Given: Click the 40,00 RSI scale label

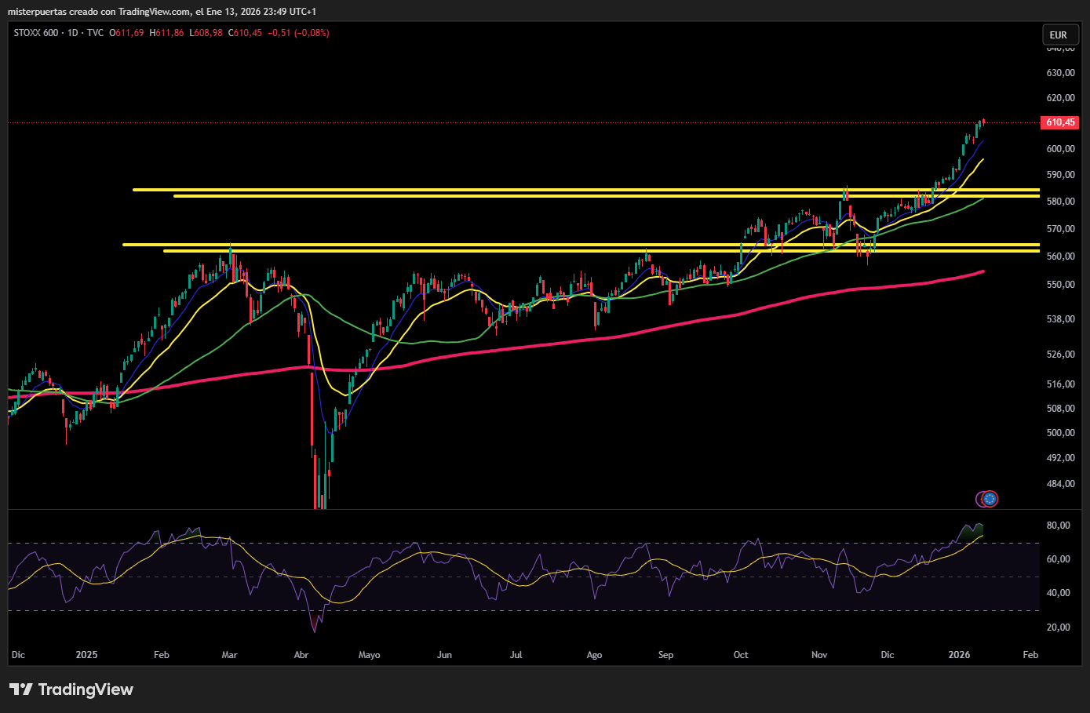Looking at the screenshot, I should point(1059,593).
